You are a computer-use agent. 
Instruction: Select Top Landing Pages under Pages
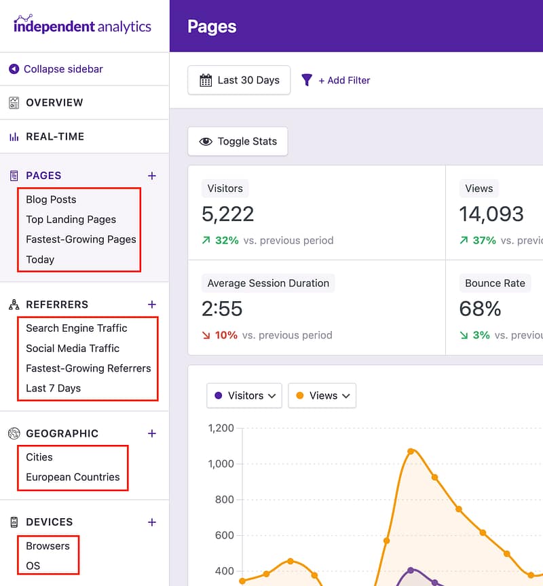(x=71, y=219)
